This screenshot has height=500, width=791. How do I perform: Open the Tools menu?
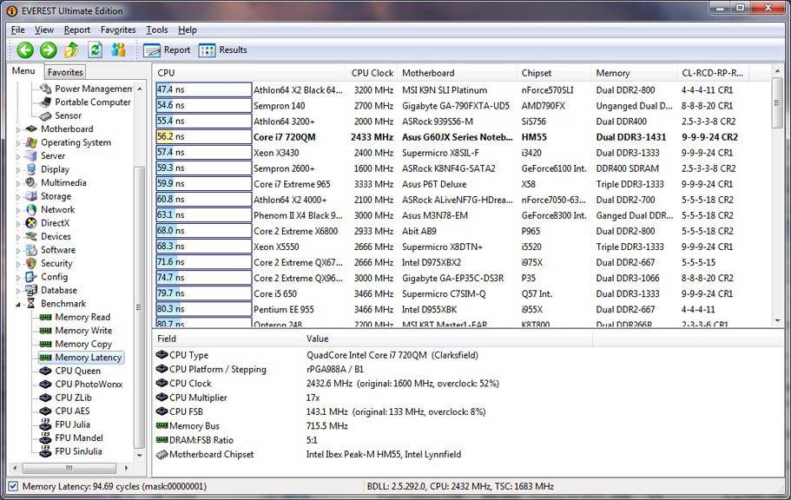pos(157,30)
